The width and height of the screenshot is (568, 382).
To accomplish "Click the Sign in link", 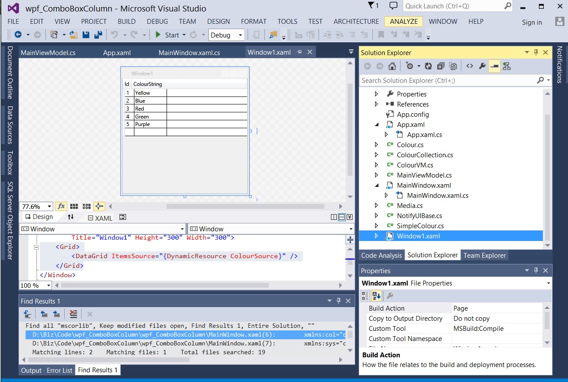I will pyautogui.click(x=532, y=22).
